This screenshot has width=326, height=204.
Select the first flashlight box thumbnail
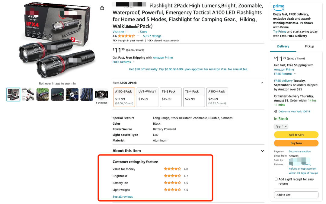click(x=13, y=95)
